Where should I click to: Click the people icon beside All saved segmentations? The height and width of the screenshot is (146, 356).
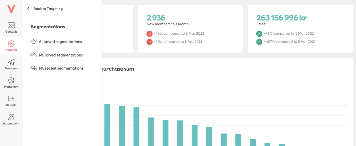34,41
